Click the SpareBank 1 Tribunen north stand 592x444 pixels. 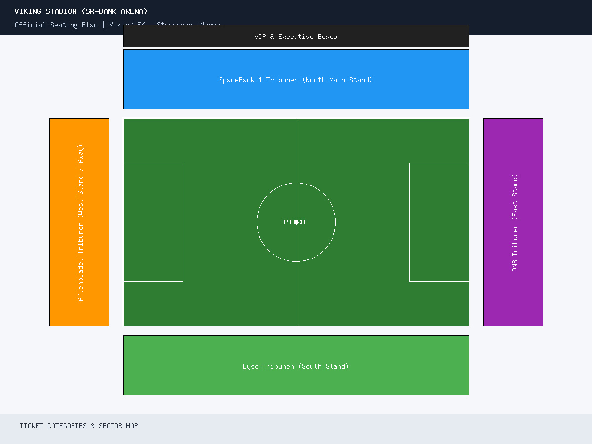pos(296,79)
